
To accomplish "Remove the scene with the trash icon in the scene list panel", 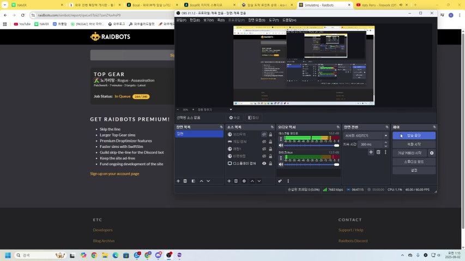I will click(x=185, y=181).
